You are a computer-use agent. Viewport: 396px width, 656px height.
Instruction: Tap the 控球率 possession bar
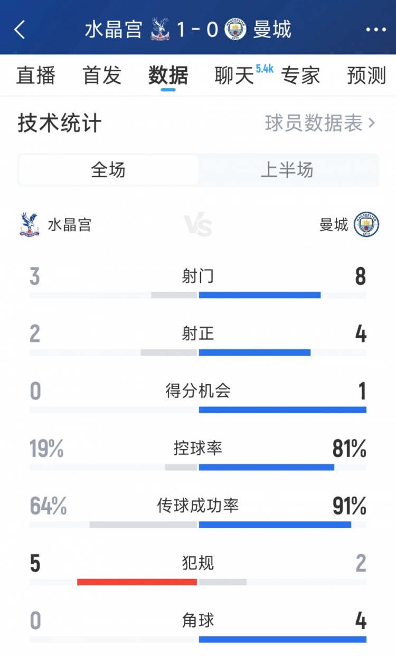tap(266, 467)
